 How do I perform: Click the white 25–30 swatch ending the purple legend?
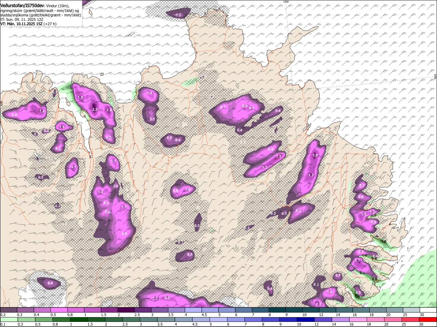pos(428,310)
